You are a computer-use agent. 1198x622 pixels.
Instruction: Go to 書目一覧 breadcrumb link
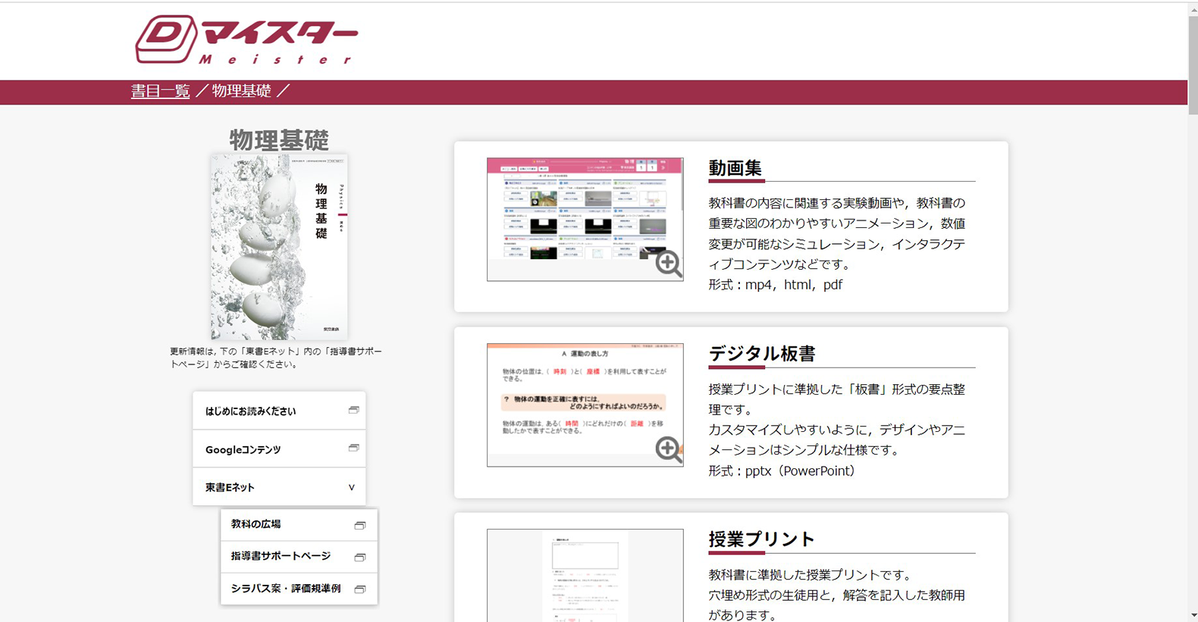click(160, 92)
